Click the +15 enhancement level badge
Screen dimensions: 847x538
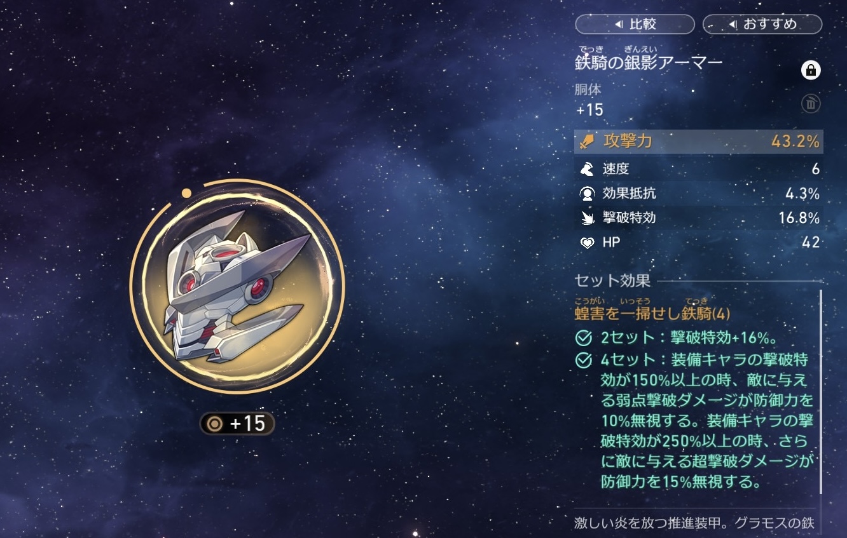237,424
